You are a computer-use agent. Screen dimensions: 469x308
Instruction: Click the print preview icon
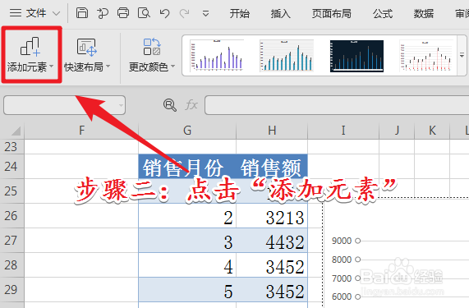pyautogui.click(x=144, y=13)
